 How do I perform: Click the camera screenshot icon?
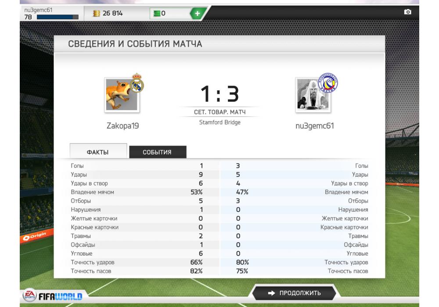(x=408, y=12)
